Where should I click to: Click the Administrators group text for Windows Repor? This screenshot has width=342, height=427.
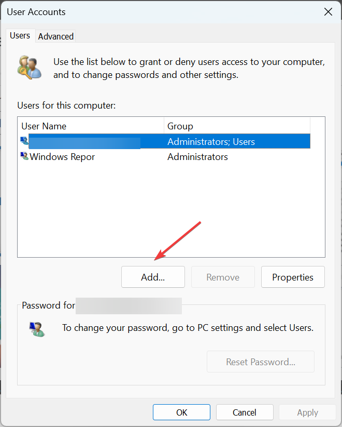click(x=197, y=156)
